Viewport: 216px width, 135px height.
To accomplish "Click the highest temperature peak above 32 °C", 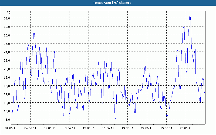I will (190, 16).
